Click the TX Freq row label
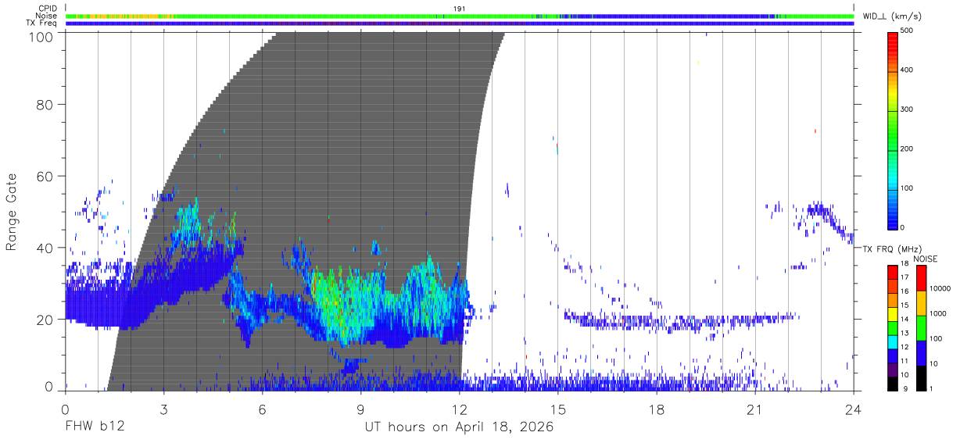 (x=42, y=23)
